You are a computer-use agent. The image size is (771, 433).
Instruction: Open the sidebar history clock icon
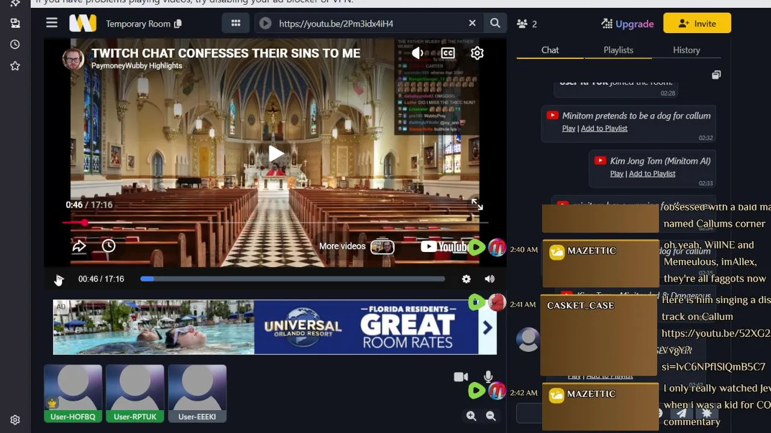pyautogui.click(x=15, y=45)
